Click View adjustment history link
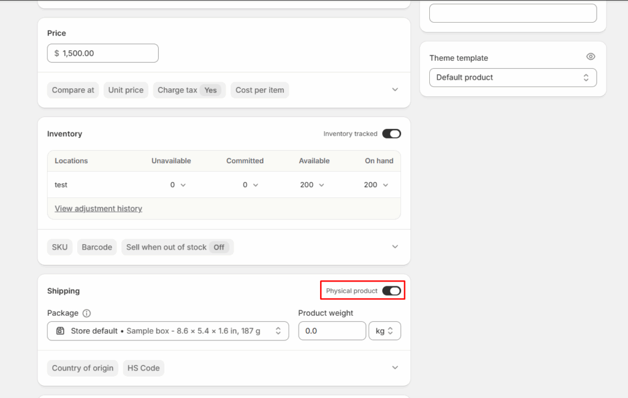Screen dimensions: 628x398 98,209
